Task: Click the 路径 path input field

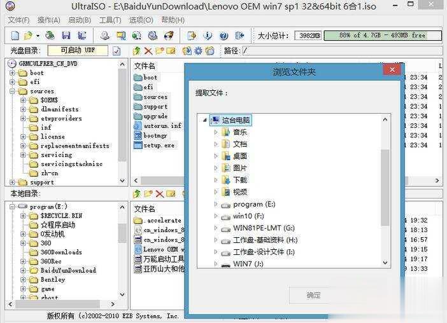Action: pos(342,51)
